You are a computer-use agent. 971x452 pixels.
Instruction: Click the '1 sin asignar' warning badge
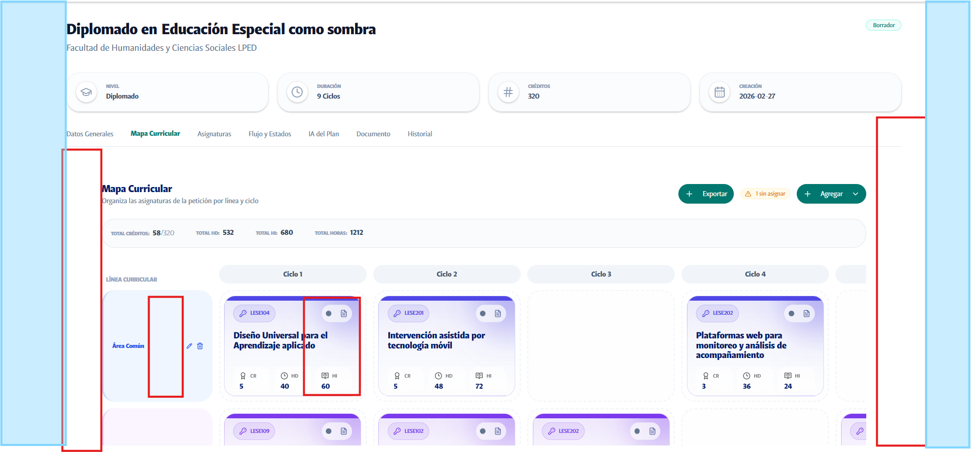pyautogui.click(x=766, y=194)
